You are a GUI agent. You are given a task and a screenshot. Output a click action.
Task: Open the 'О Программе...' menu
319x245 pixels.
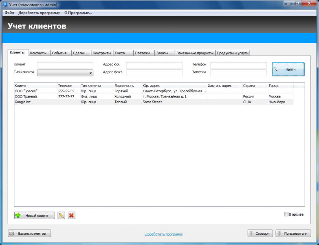point(78,13)
